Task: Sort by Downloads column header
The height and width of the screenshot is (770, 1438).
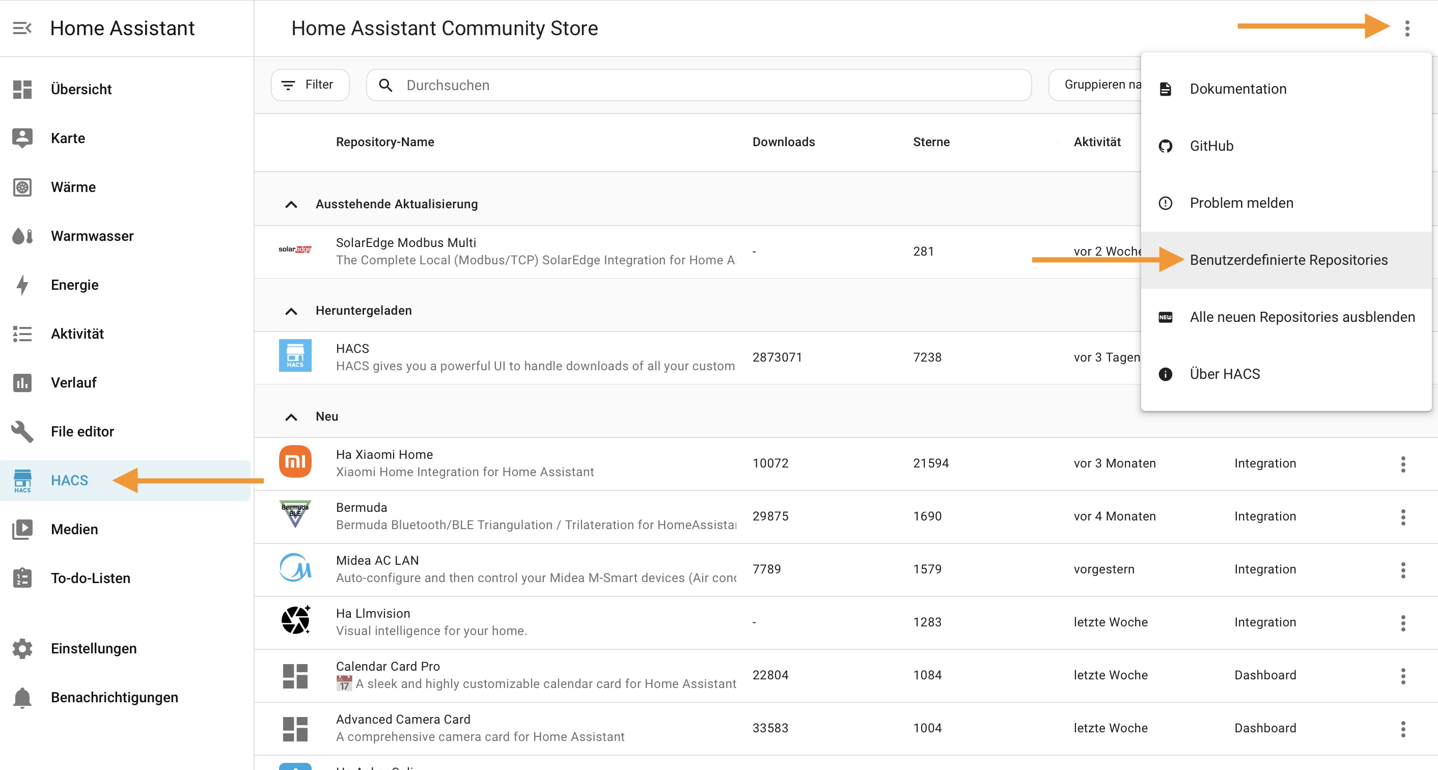Action: pos(783,142)
